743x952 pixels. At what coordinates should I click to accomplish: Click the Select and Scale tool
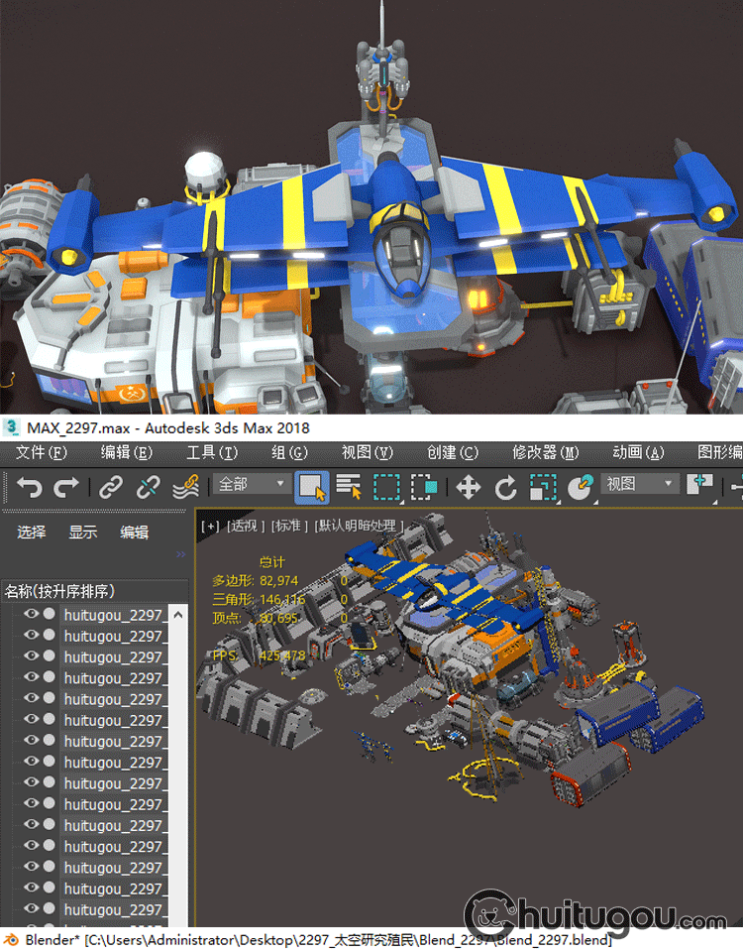click(x=543, y=487)
